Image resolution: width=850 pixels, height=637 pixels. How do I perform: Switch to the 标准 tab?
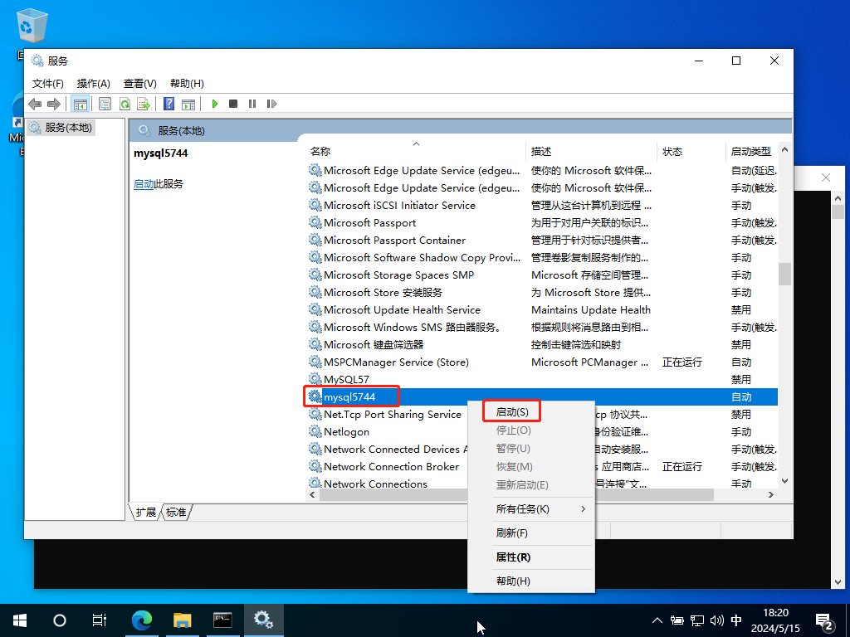(x=176, y=513)
